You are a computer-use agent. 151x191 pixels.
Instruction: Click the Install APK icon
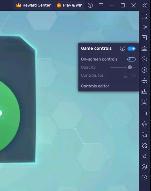coord(144,91)
